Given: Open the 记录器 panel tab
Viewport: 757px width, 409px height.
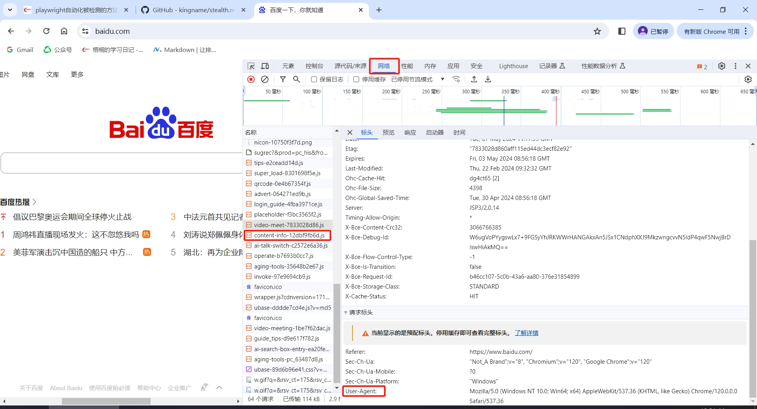Looking at the screenshot, I should [552, 66].
